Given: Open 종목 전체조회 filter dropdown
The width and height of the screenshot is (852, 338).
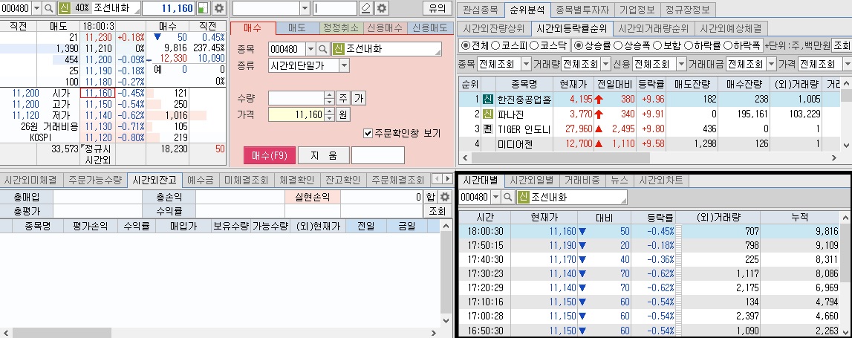Looking at the screenshot, I should [x=525, y=64].
